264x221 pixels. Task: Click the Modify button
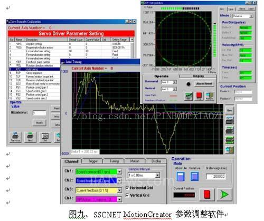pyautogui.click(x=40, y=123)
